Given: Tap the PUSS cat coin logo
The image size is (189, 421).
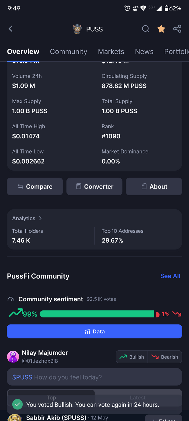Looking at the screenshot, I should [x=77, y=29].
